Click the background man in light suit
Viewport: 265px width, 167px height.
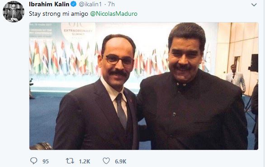click(x=236, y=77)
